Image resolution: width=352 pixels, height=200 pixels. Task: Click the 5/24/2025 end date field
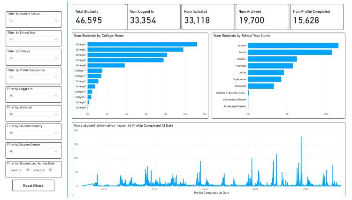pos(39,169)
